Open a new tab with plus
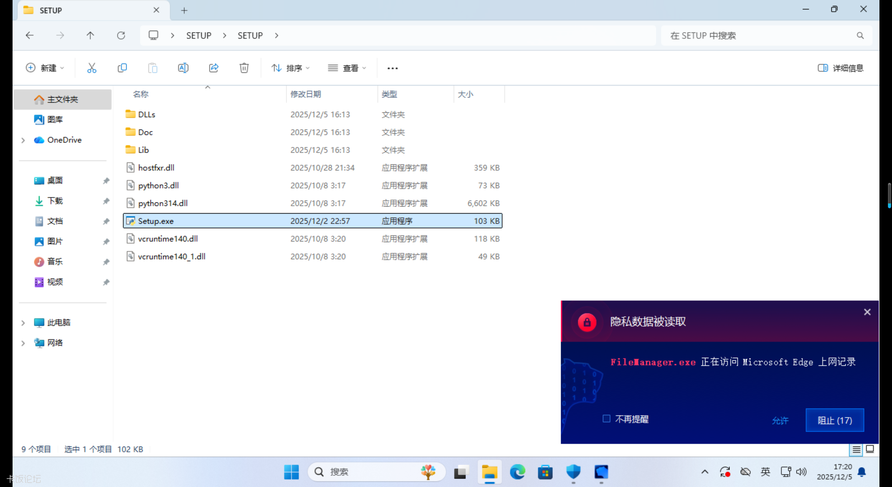Screen dimensions: 892x487 [184, 10]
